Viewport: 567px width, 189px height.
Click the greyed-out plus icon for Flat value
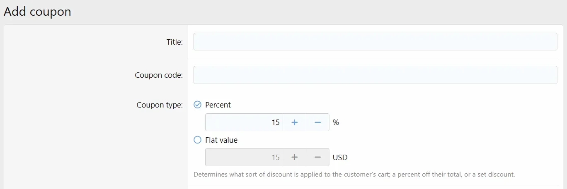pos(295,157)
